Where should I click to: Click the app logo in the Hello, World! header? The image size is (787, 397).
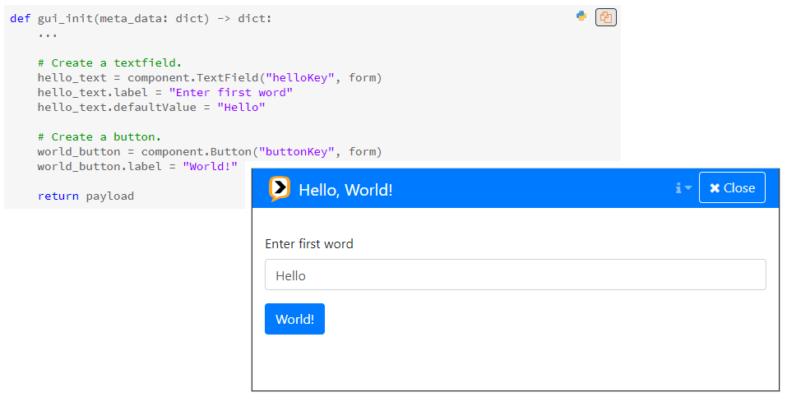pos(279,189)
